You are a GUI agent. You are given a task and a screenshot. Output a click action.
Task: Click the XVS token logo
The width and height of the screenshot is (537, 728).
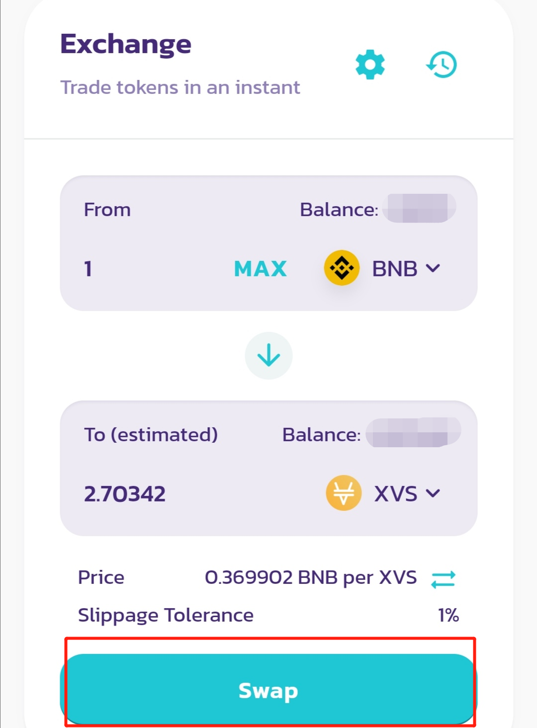point(344,493)
